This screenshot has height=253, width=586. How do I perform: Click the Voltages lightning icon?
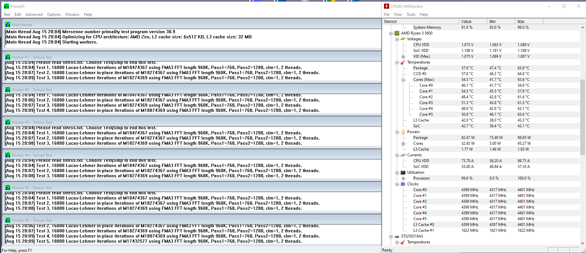pyautogui.click(x=403, y=39)
